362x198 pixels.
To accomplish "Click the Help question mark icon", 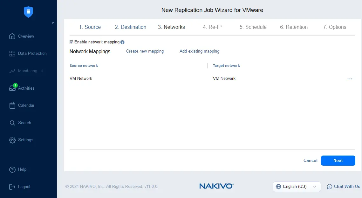I will coord(12,169).
